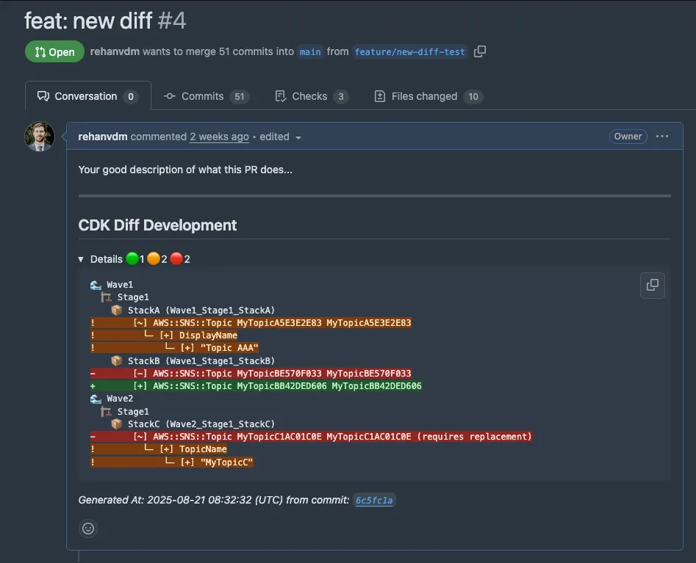Click the green circle status emoji
The height and width of the screenshot is (563, 696).
132,258
